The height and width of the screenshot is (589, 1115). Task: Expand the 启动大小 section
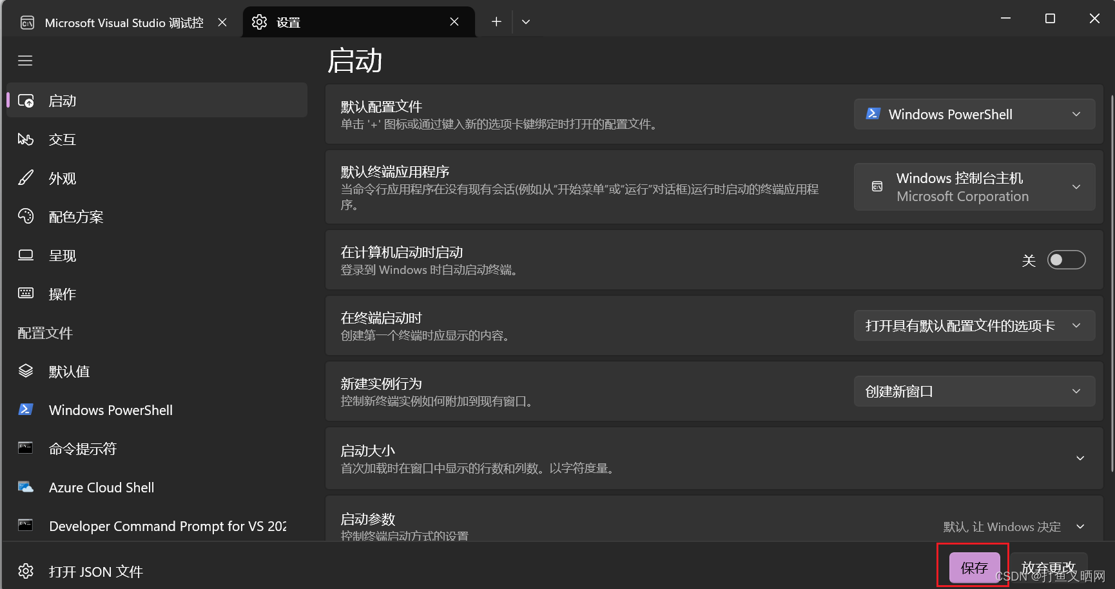point(714,458)
